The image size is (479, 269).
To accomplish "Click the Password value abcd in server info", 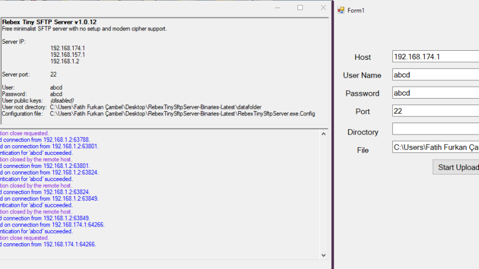I will tap(56, 94).
